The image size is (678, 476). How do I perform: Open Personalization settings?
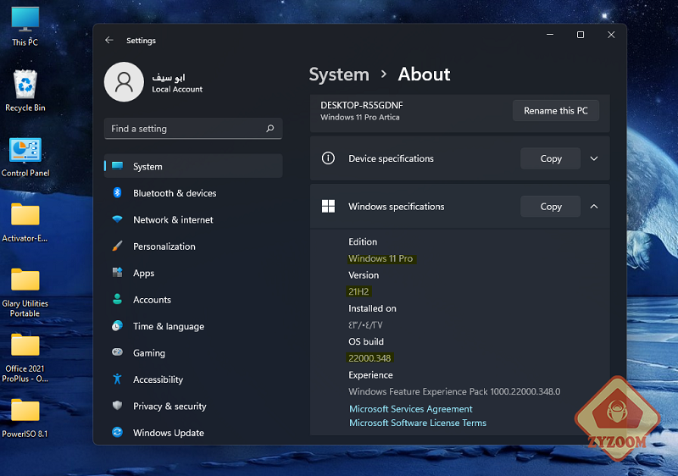[193, 246]
